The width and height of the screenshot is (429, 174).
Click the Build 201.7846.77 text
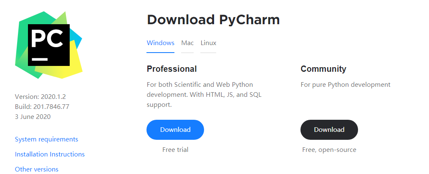point(42,107)
